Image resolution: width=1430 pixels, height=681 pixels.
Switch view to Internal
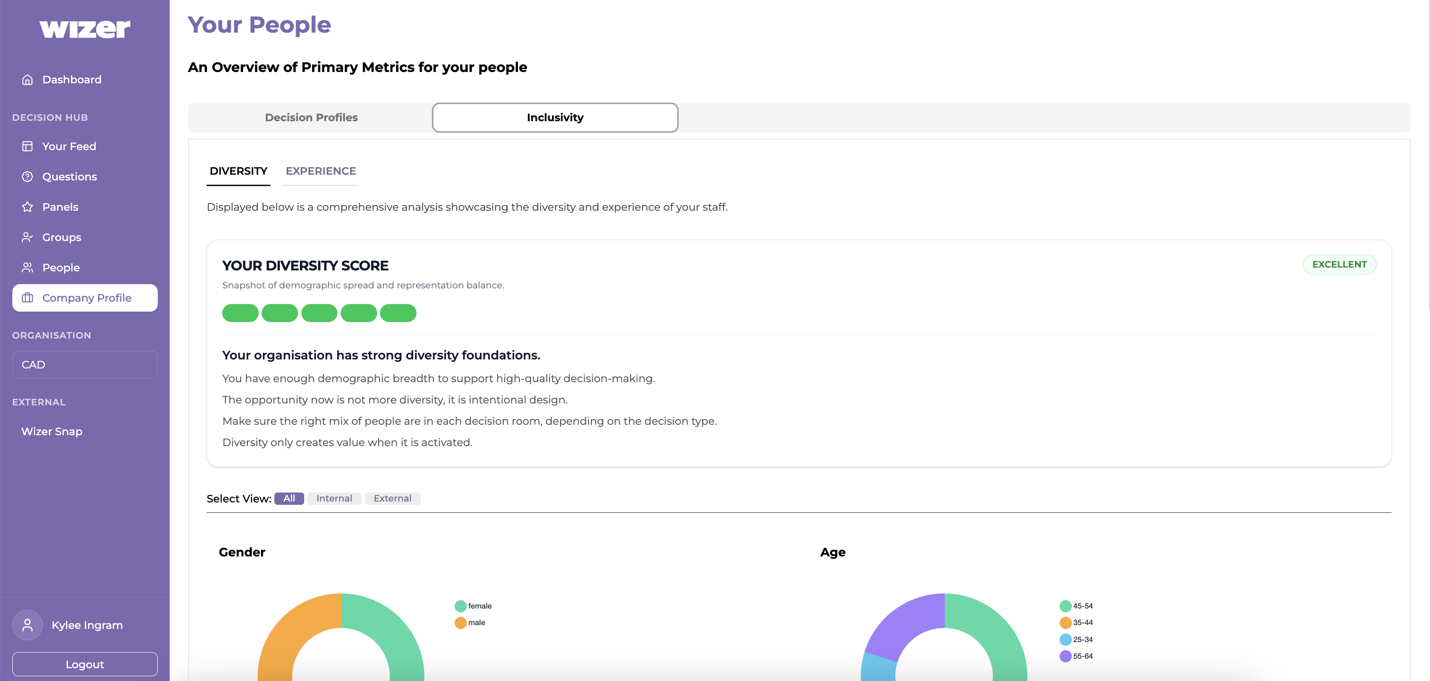tap(334, 498)
